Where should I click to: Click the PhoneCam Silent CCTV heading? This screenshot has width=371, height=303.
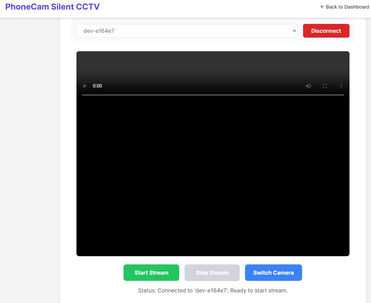click(x=52, y=6)
